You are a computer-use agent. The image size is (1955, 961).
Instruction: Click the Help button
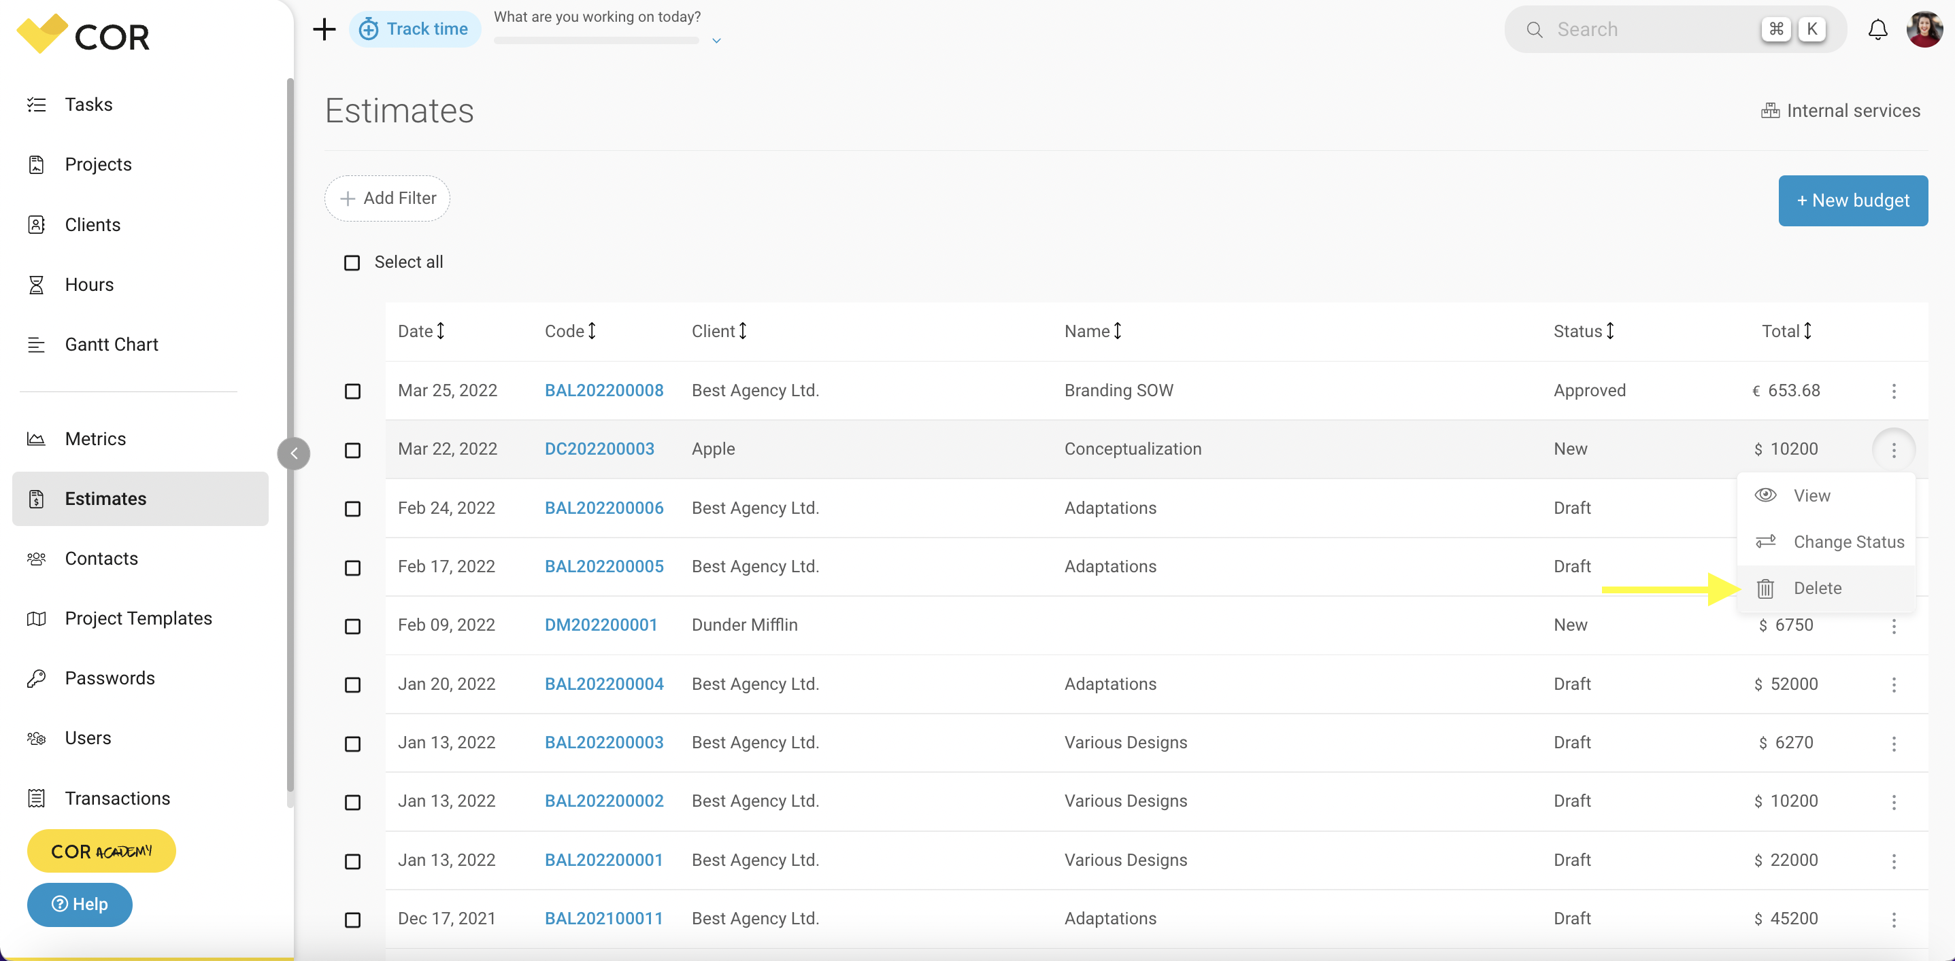point(80,904)
